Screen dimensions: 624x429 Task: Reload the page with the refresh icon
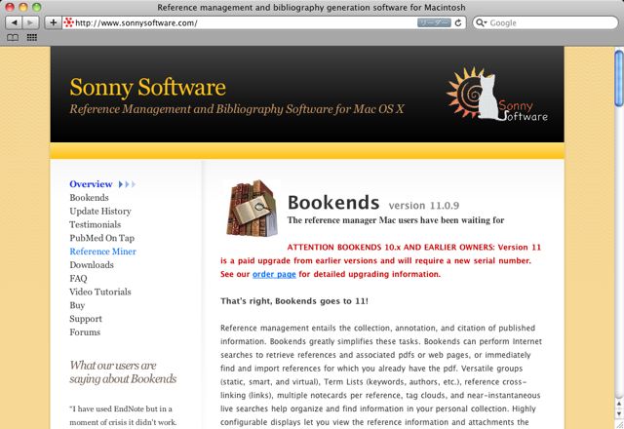click(458, 22)
